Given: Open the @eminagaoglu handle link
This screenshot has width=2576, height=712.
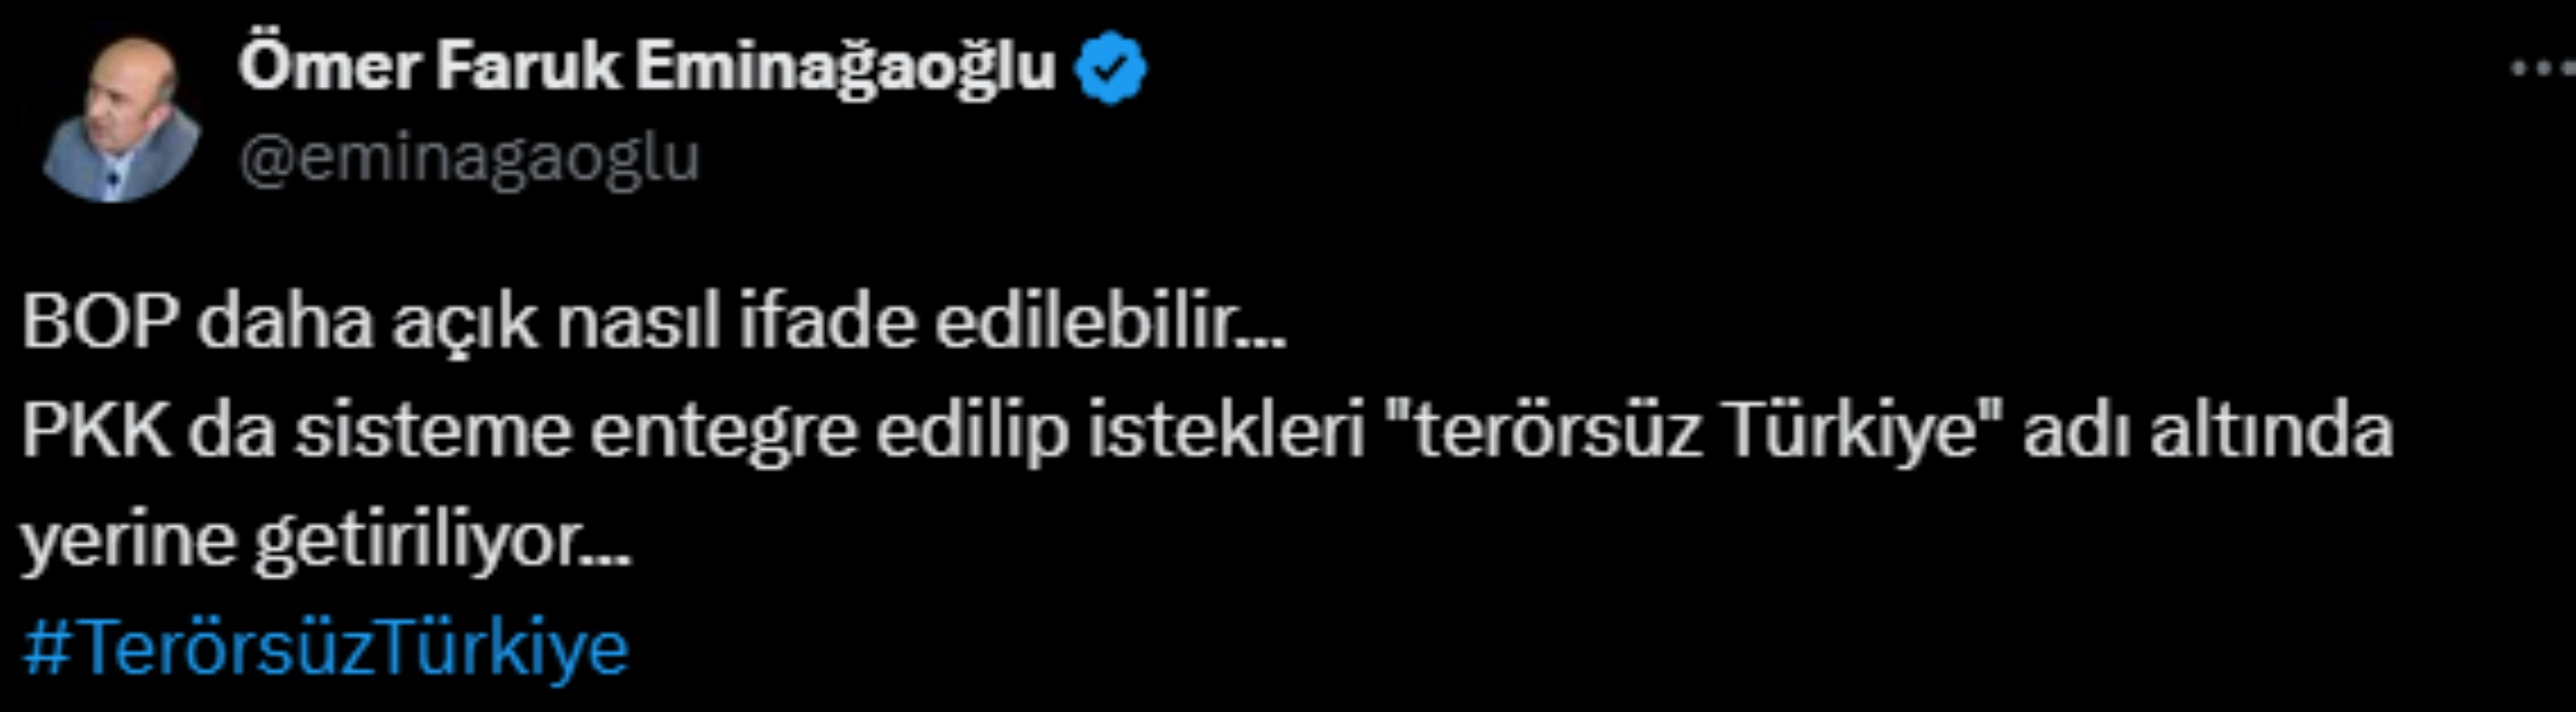Looking at the screenshot, I should click(x=469, y=159).
